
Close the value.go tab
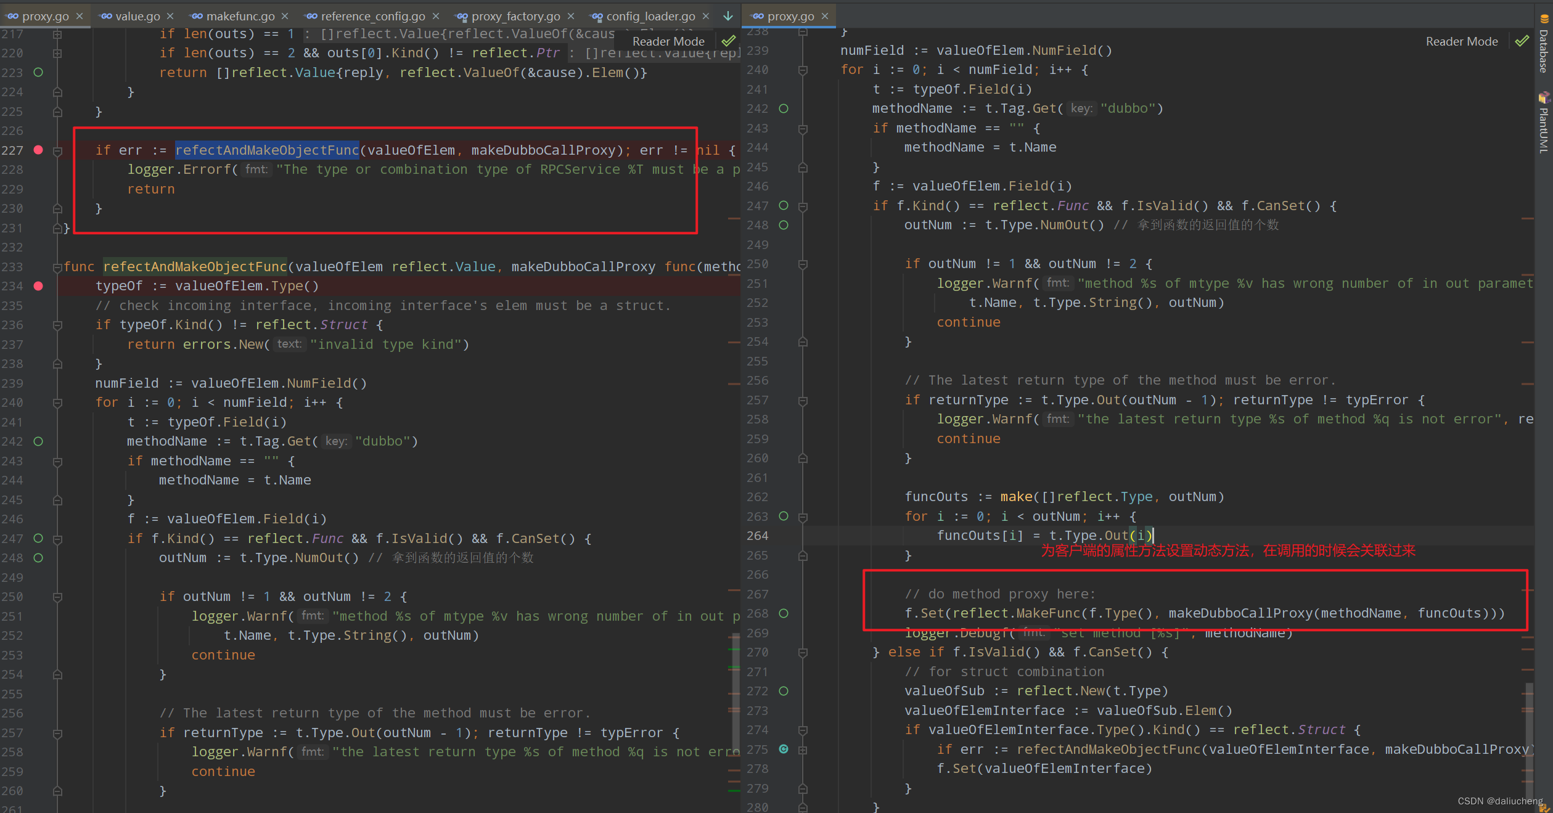[x=170, y=16]
